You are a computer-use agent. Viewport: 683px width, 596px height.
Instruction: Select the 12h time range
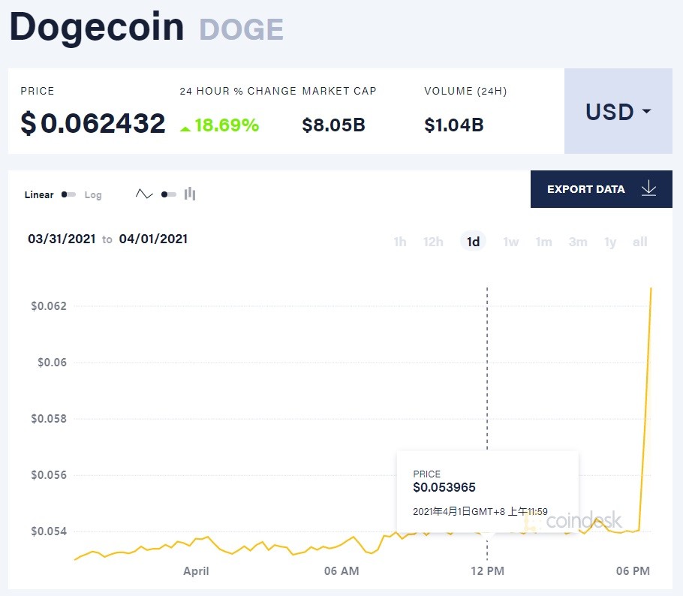coord(433,242)
